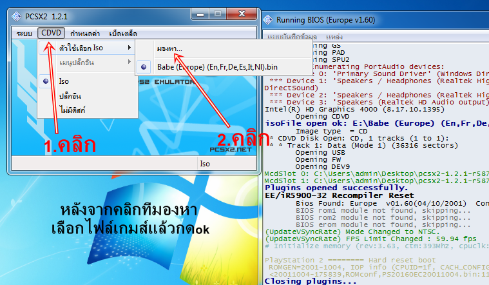Select the ไม่มีดิสก์ no-disc option
Screen dimensions: 489x285
click(x=72, y=110)
